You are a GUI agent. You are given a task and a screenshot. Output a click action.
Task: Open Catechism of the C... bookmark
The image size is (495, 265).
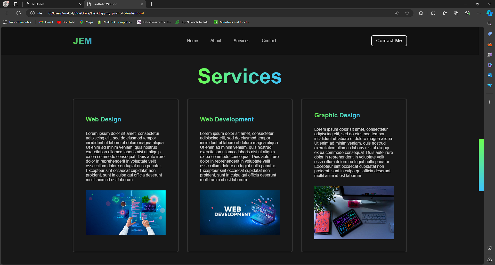coord(154,22)
